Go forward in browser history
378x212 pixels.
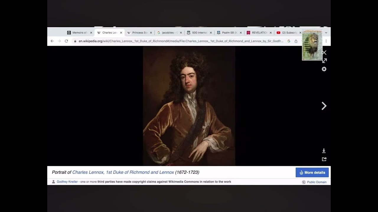59,41
